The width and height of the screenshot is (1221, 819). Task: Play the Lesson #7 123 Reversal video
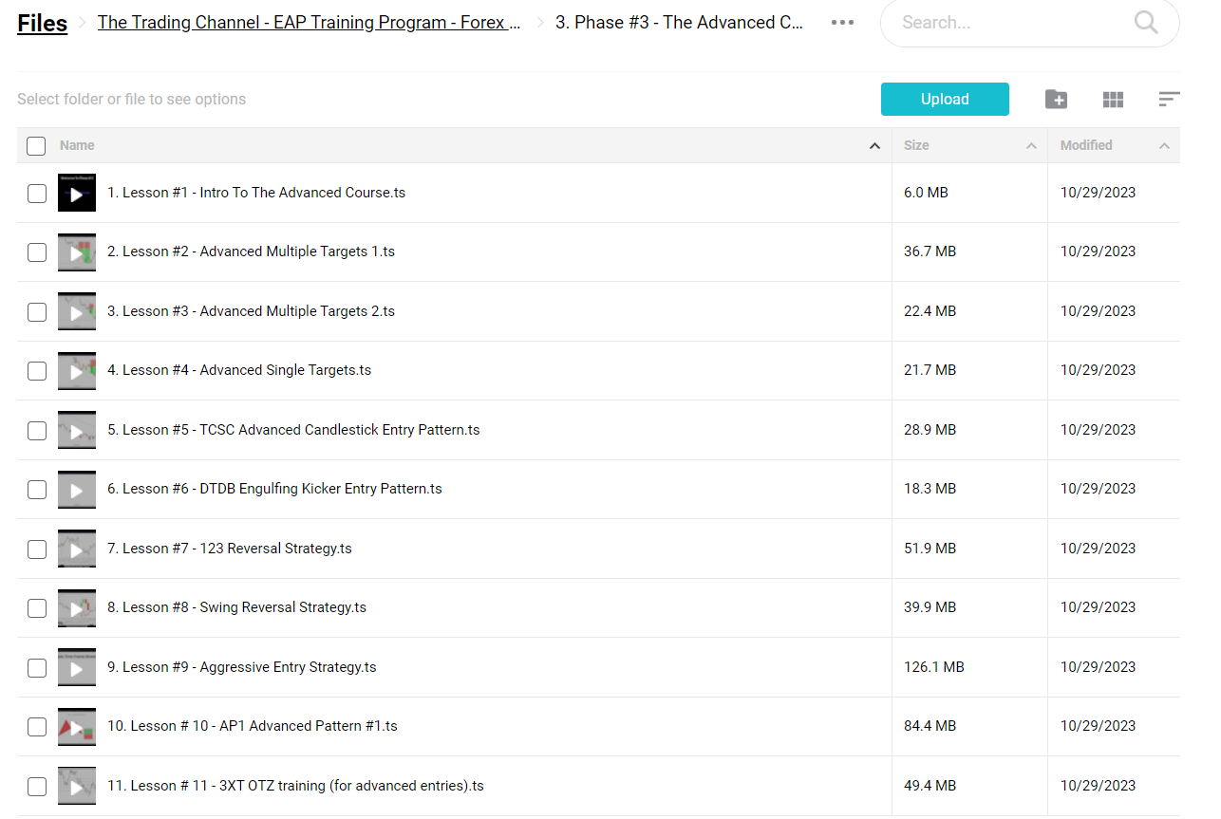[x=77, y=549]
